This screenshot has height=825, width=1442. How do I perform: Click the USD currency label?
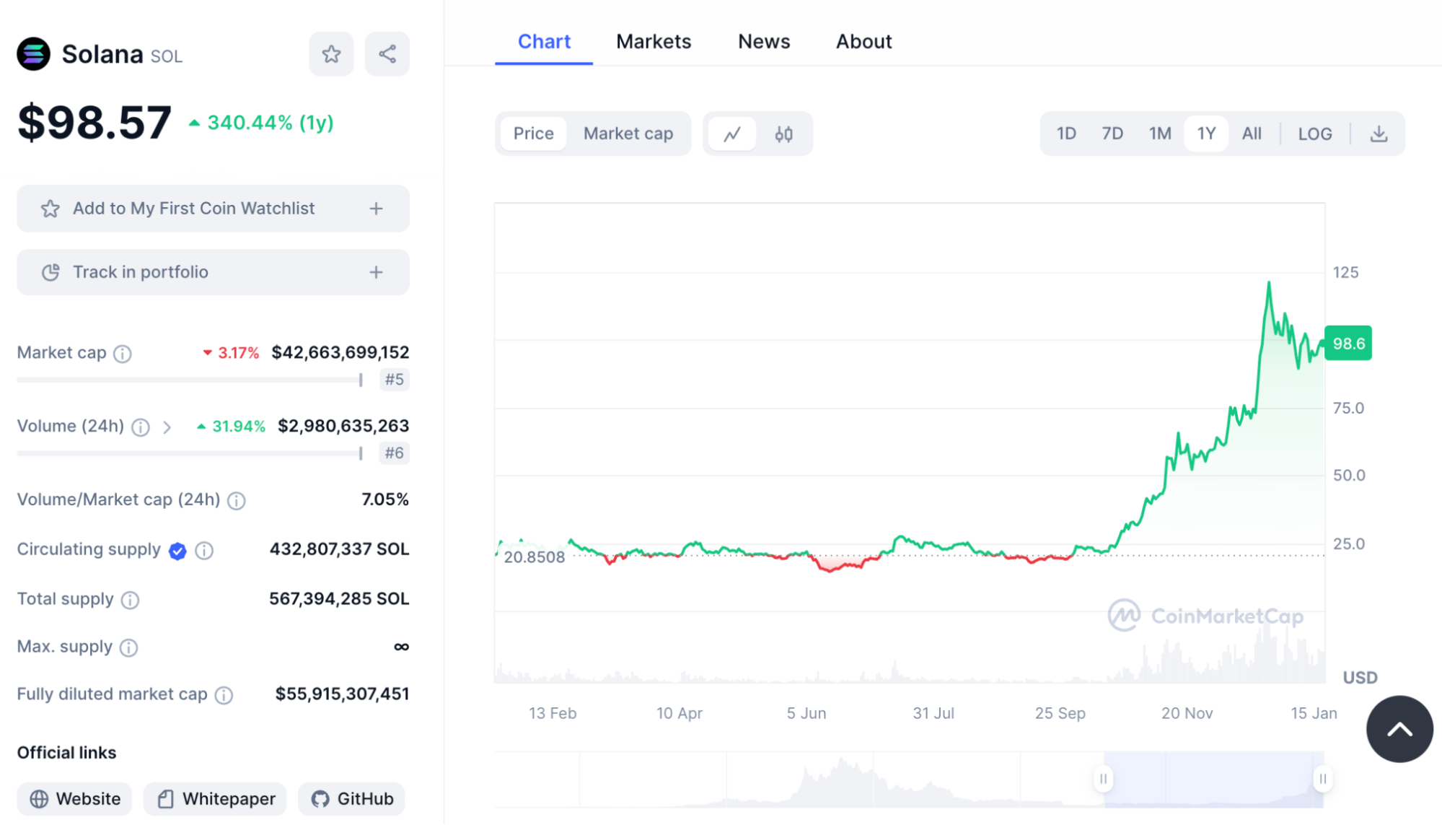(x=1360, y=678)
